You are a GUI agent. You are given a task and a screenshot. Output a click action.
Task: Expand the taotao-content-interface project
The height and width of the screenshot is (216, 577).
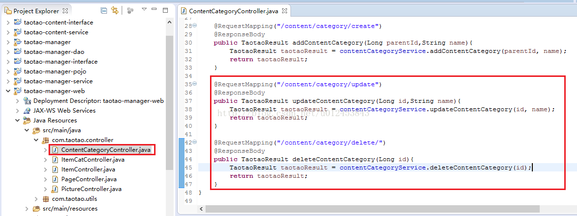click(8, 23)
